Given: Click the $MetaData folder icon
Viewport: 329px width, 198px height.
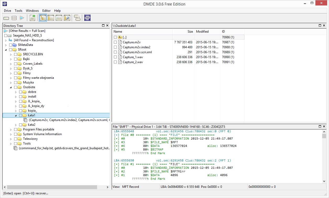Looking at the screenshot, I should pos(15,45).
